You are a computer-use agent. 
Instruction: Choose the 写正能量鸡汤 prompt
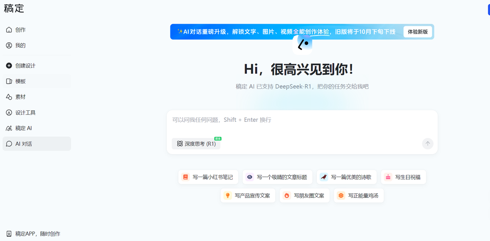pos(359,196)
